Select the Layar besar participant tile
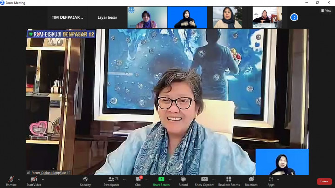Viewport: 335px width, 188px height. click(107, 17)
